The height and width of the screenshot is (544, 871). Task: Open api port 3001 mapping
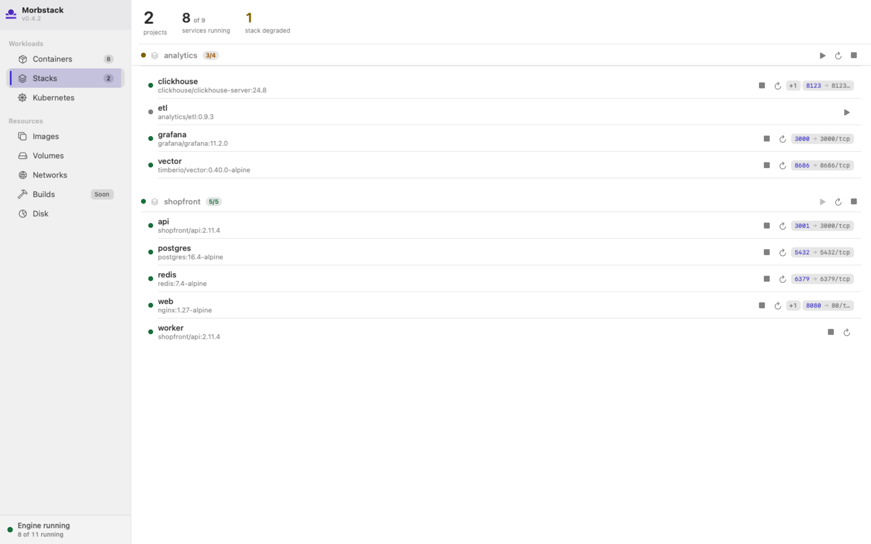point(822,226)
